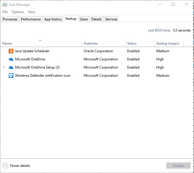
Task: Click Microsoft Corporation publisher for Microsoft OneDrive
Action: (x=101, y=59)
